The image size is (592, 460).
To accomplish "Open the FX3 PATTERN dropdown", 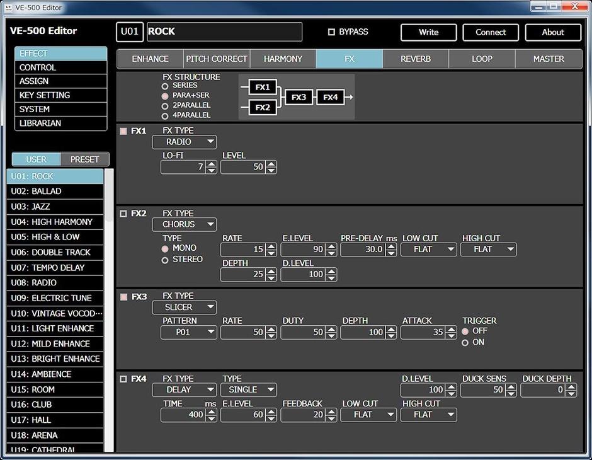I will click(188, 332).
